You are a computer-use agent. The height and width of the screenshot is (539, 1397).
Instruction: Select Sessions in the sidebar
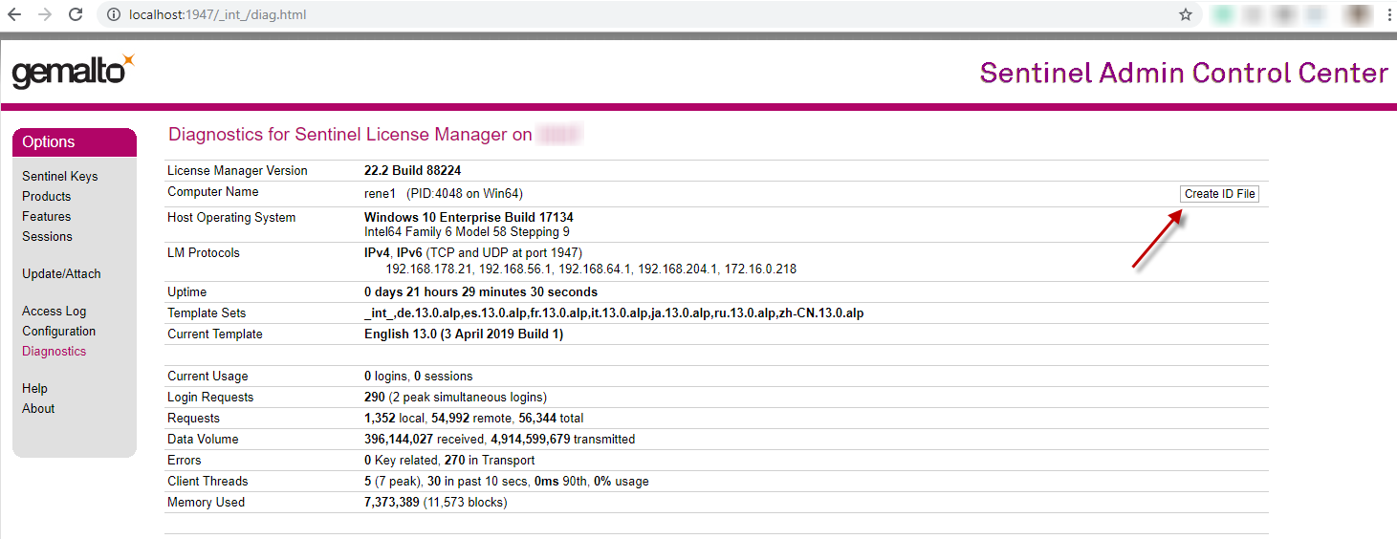(48, 236)
